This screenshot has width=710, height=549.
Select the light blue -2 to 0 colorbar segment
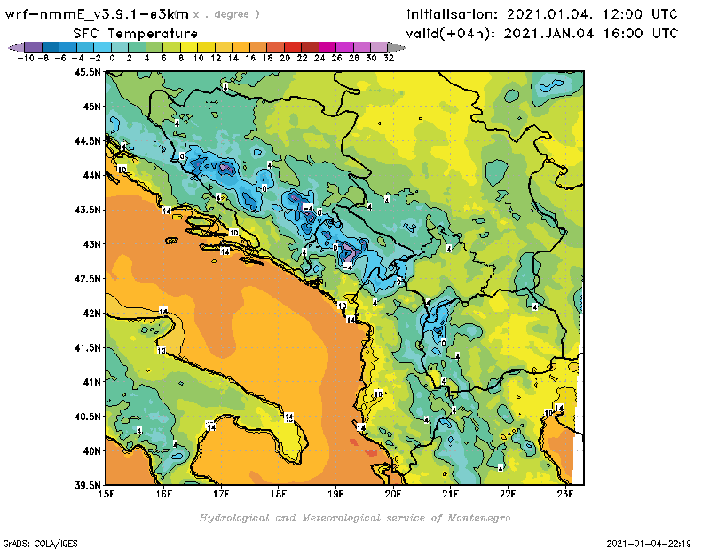(x=102, y=47)
